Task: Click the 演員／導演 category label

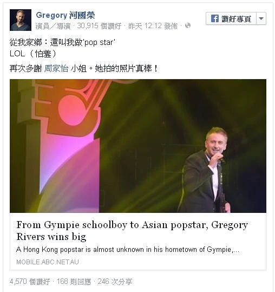Action: (x=53, y=26)
